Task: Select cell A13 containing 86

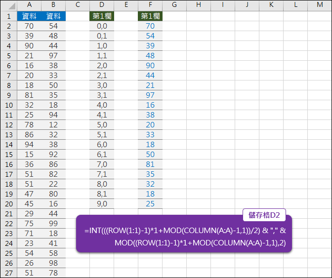Action: pyautogui.click(x=29, y=135)
